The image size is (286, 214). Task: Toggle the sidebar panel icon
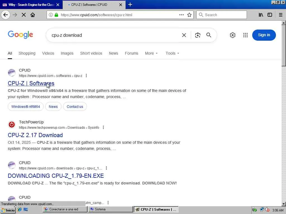pos(270,15)
